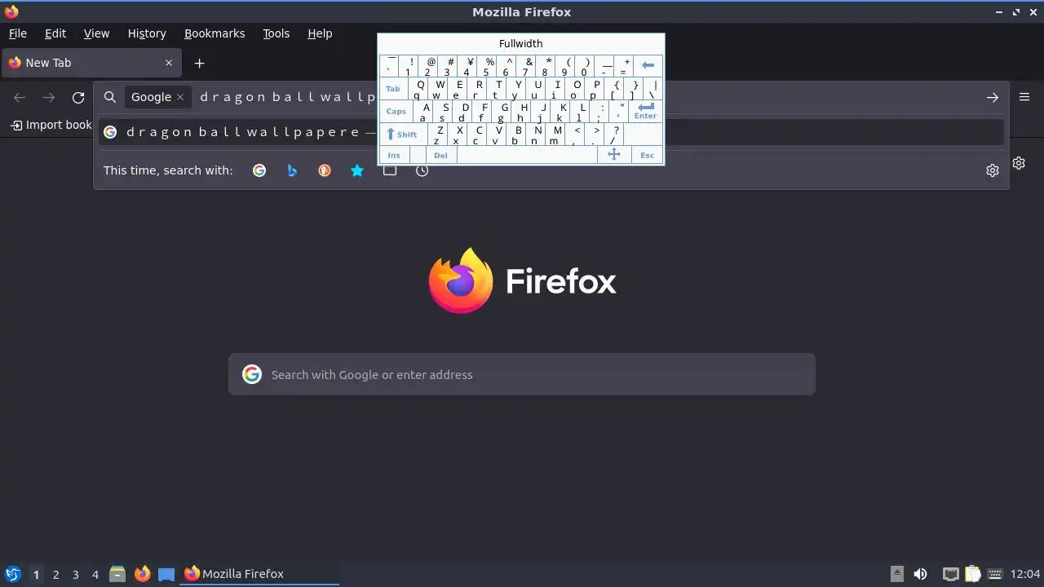This screenshot has width=1044, height=587.
Task: Click the space bar on the virtual keyboard
Action: pos(527,155)
